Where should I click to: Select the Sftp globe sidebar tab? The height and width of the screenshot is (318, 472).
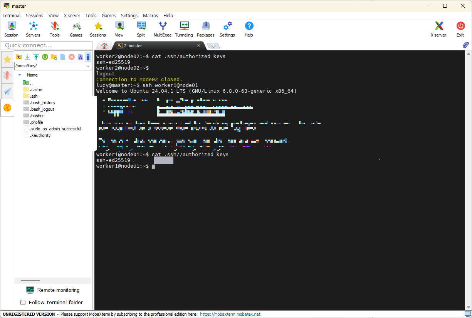pos(7,108)
